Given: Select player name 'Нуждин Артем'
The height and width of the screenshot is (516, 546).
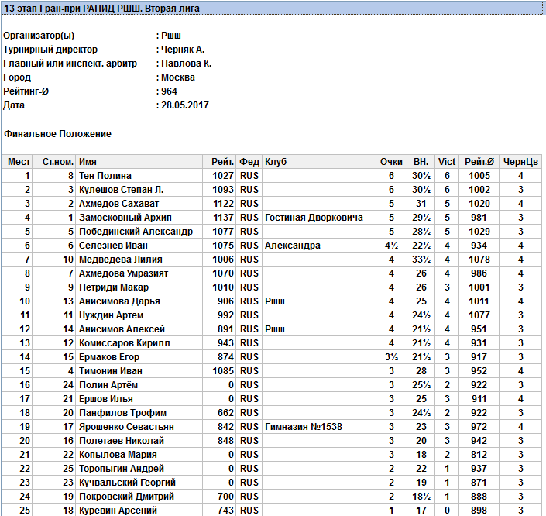Looking at the screenshot, I should click(x=111, y=315).
